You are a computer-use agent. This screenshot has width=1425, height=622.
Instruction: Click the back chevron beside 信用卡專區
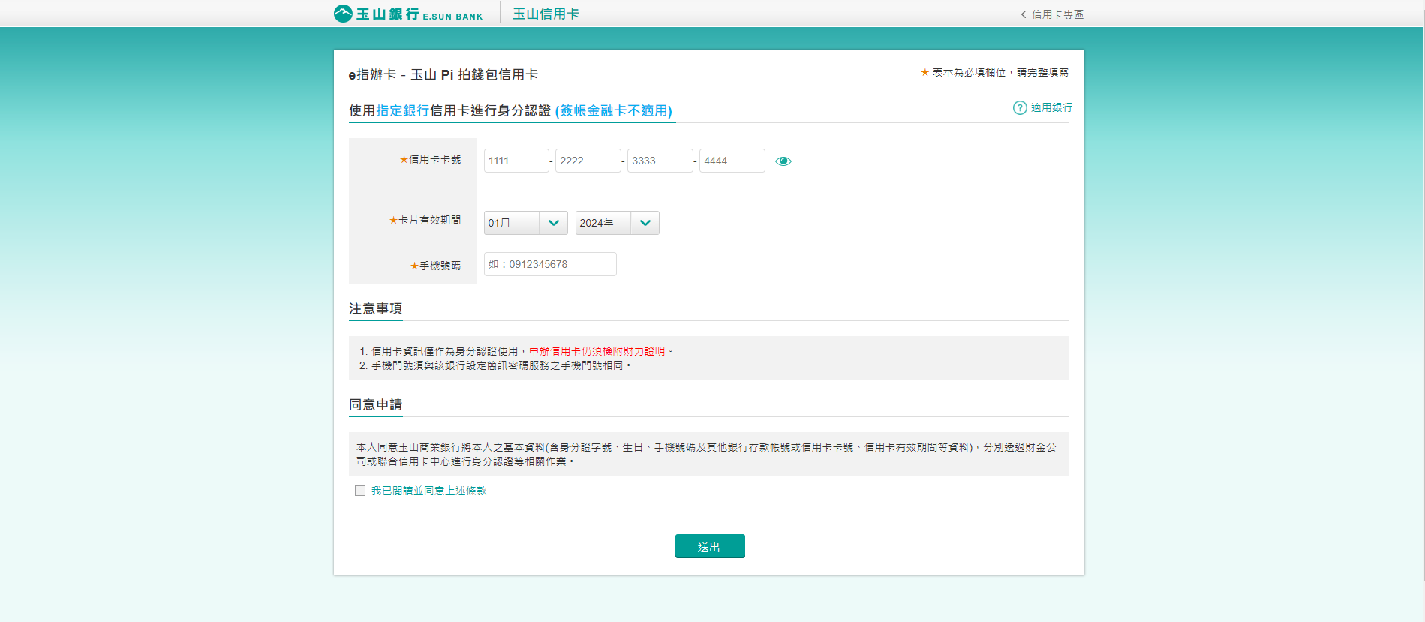point(1024,14)
